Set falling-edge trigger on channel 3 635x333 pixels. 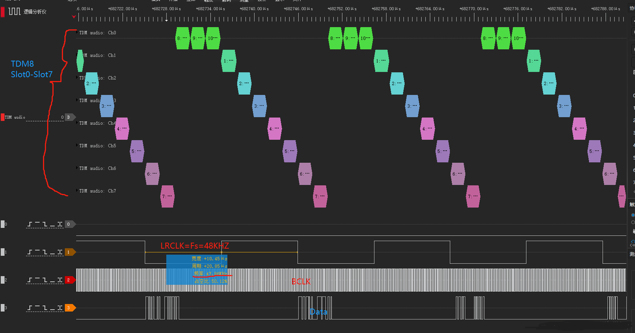coord(45,308)
